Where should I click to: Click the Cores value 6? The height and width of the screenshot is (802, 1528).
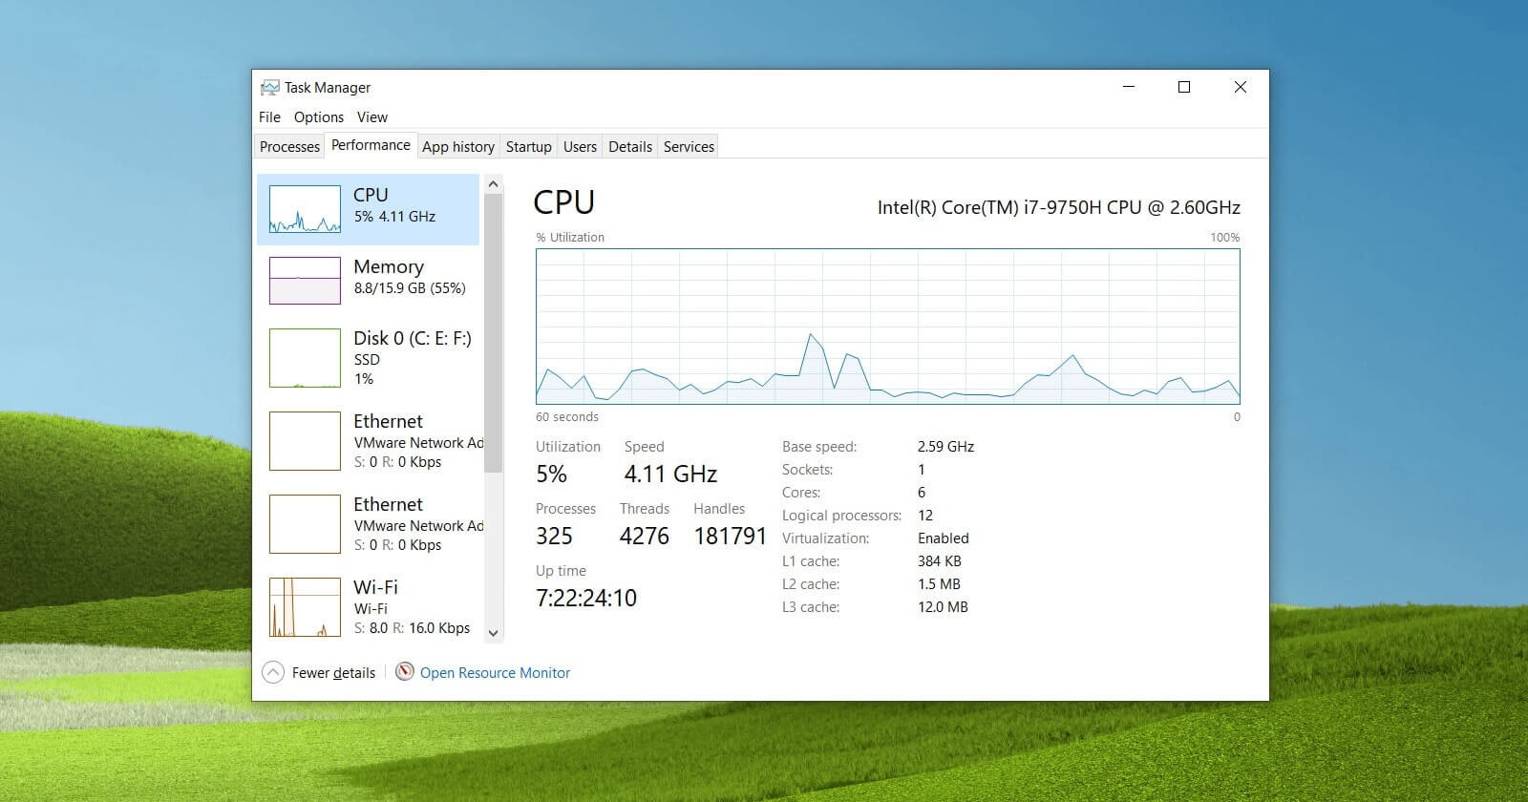[x=922, y=492]
